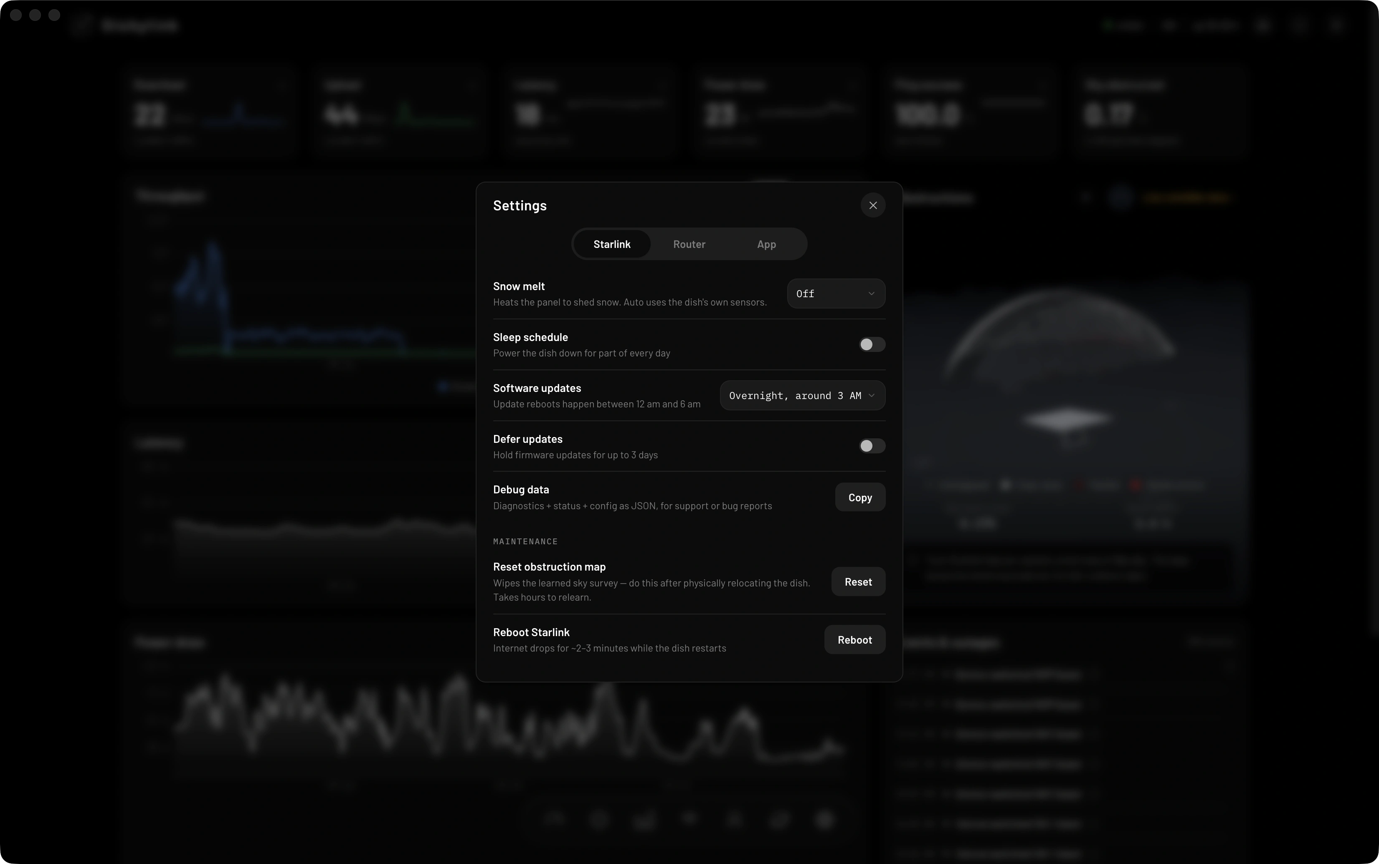Open the Snow melt dropdown set to Off
This screenshot has width=1379, height=864.
[x=836, y=294]
